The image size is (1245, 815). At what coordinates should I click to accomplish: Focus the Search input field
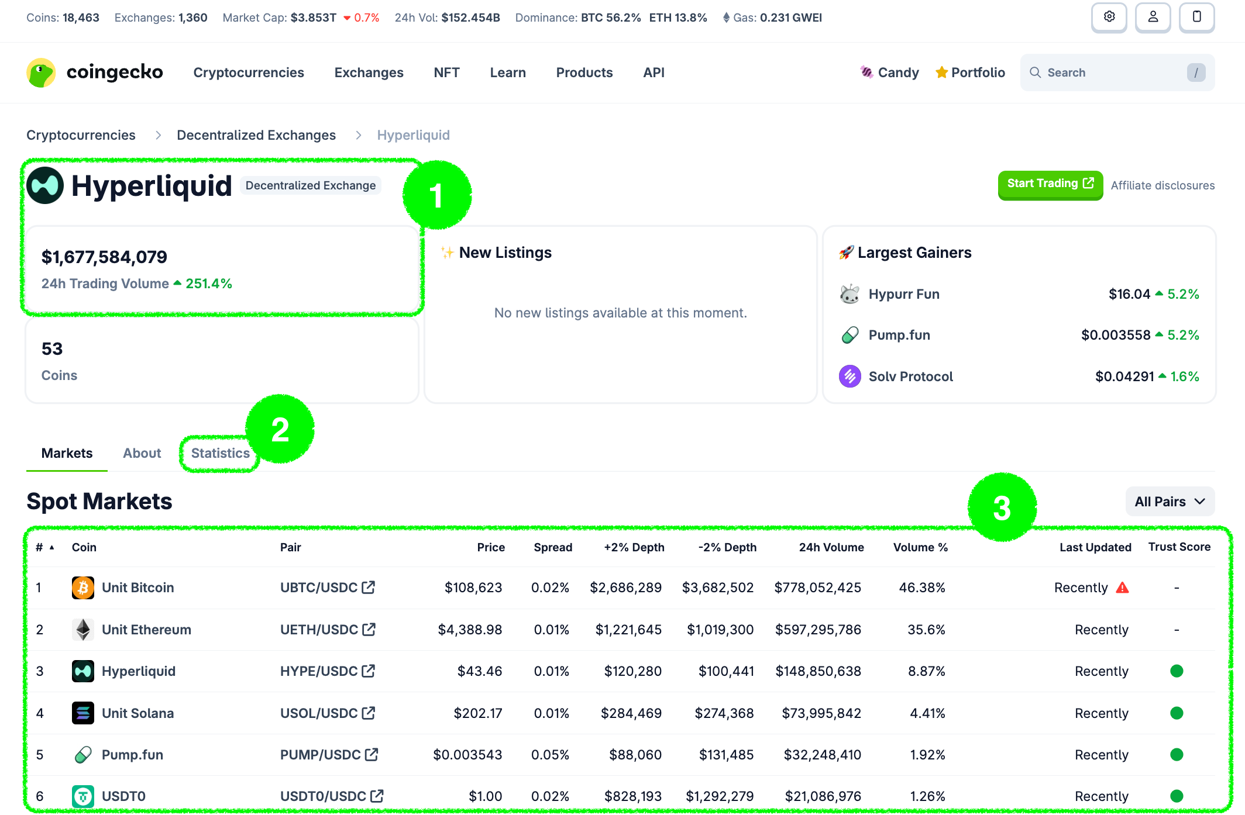1117,72
